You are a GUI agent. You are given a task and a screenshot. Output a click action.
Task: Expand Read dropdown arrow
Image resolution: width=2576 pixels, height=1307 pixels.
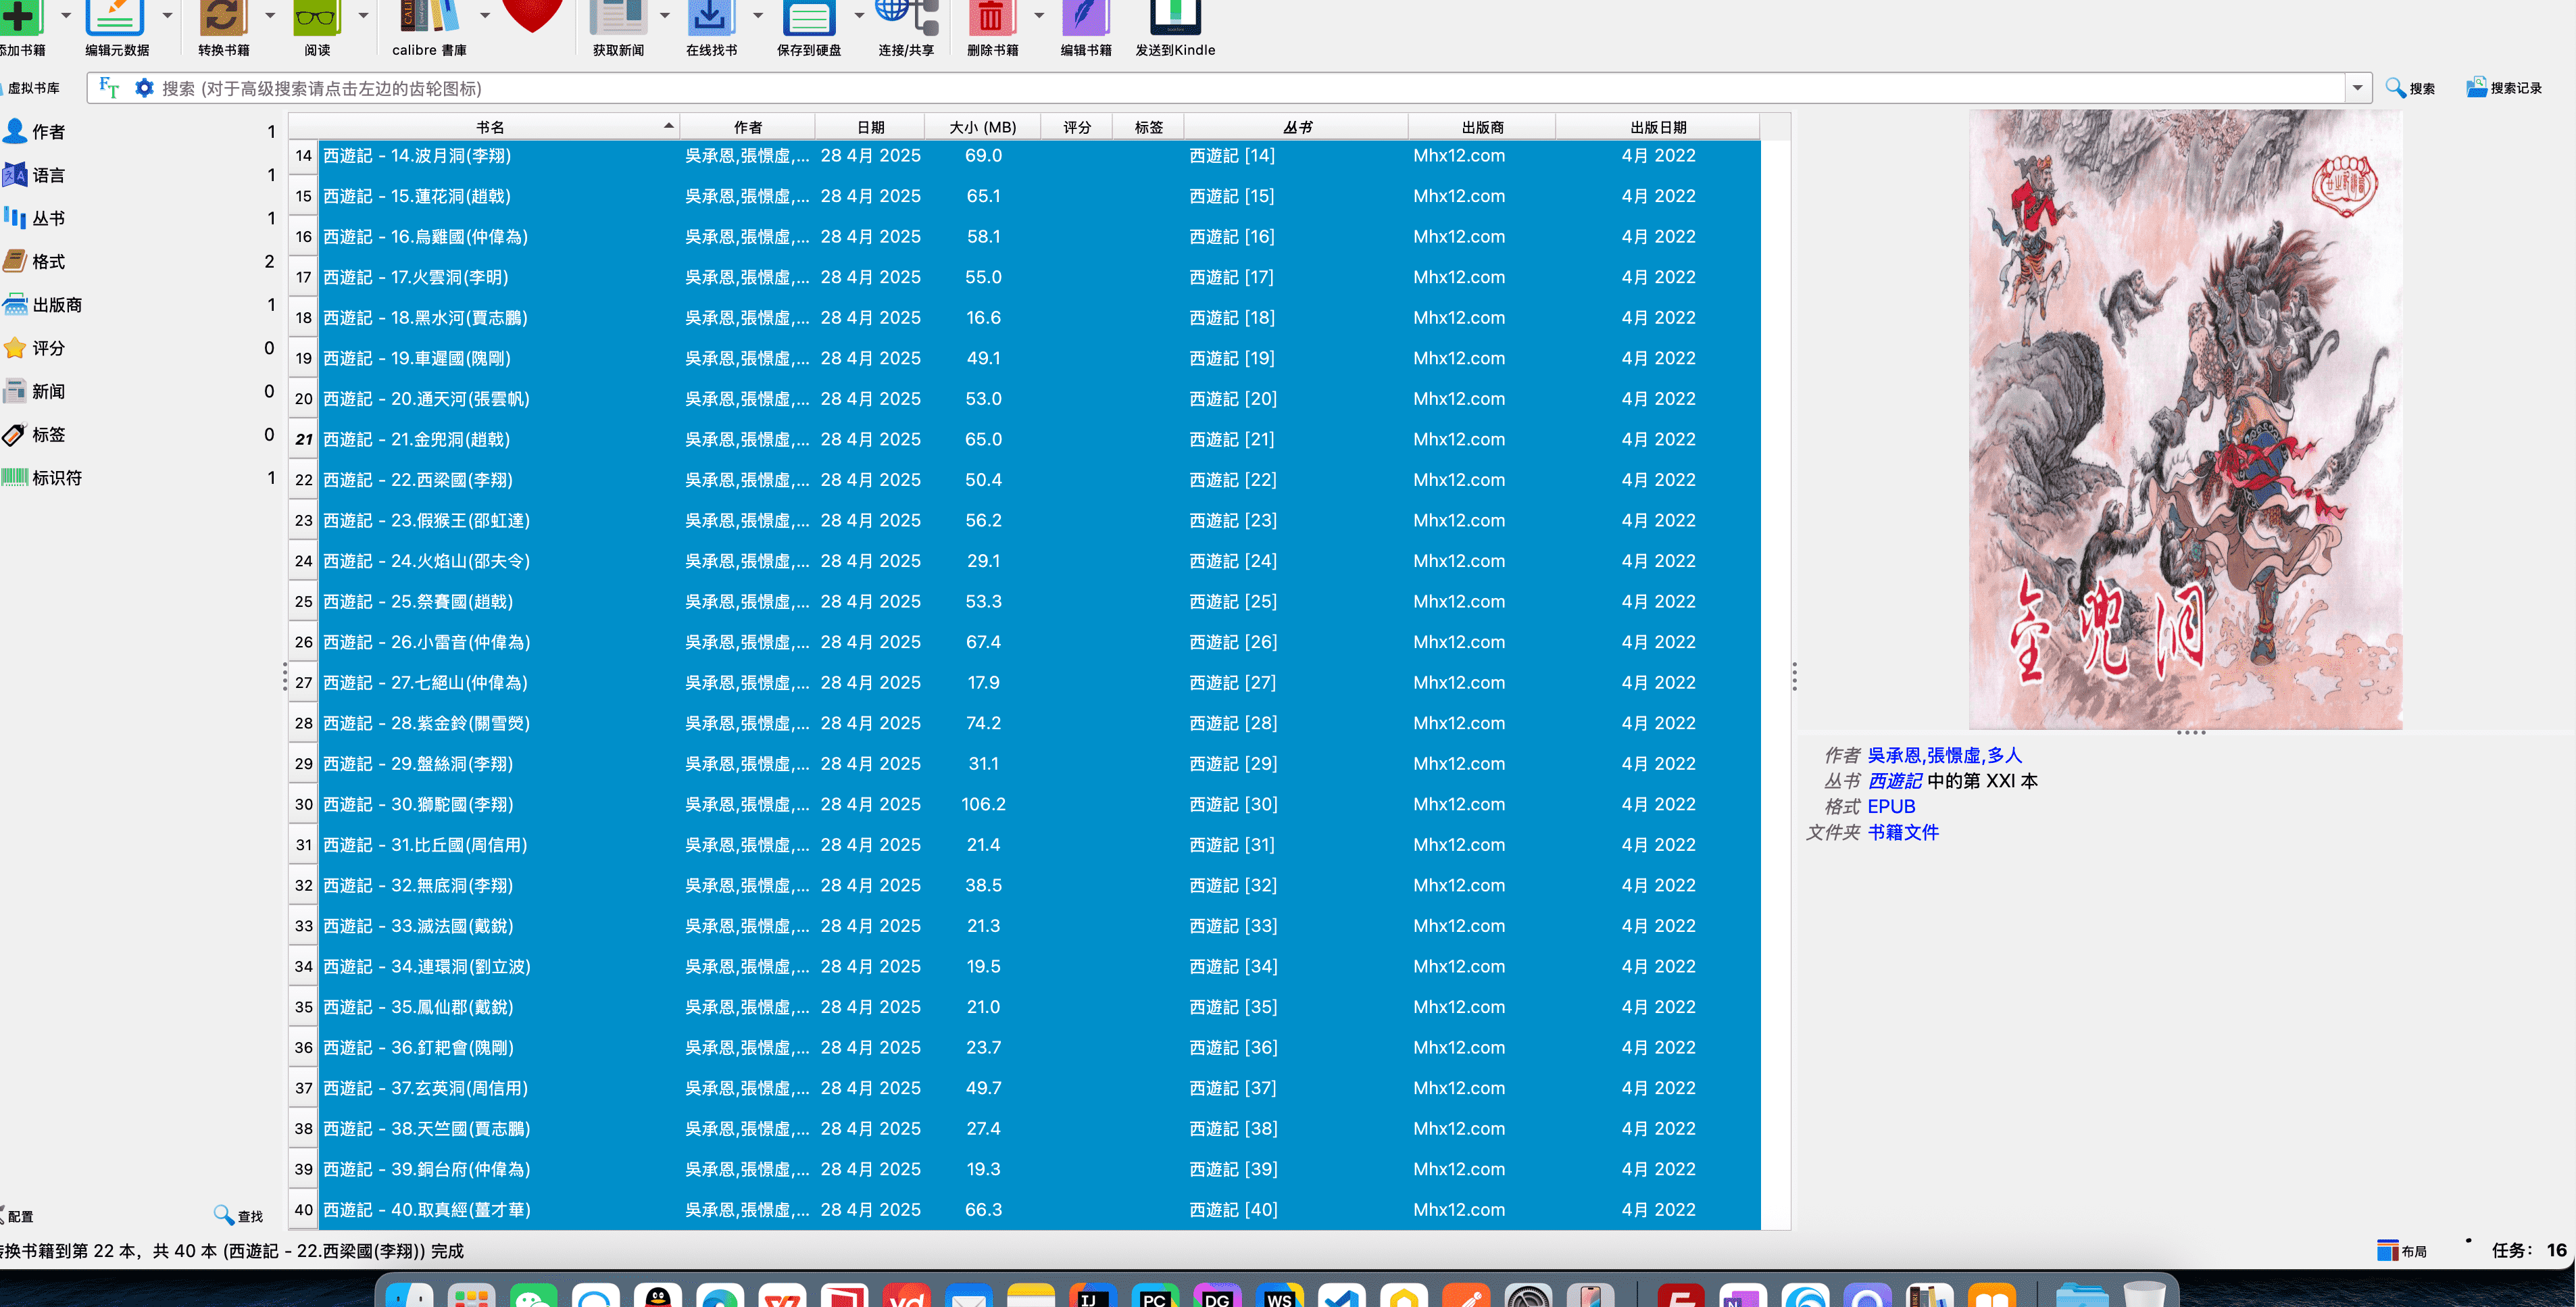[363, 16]
